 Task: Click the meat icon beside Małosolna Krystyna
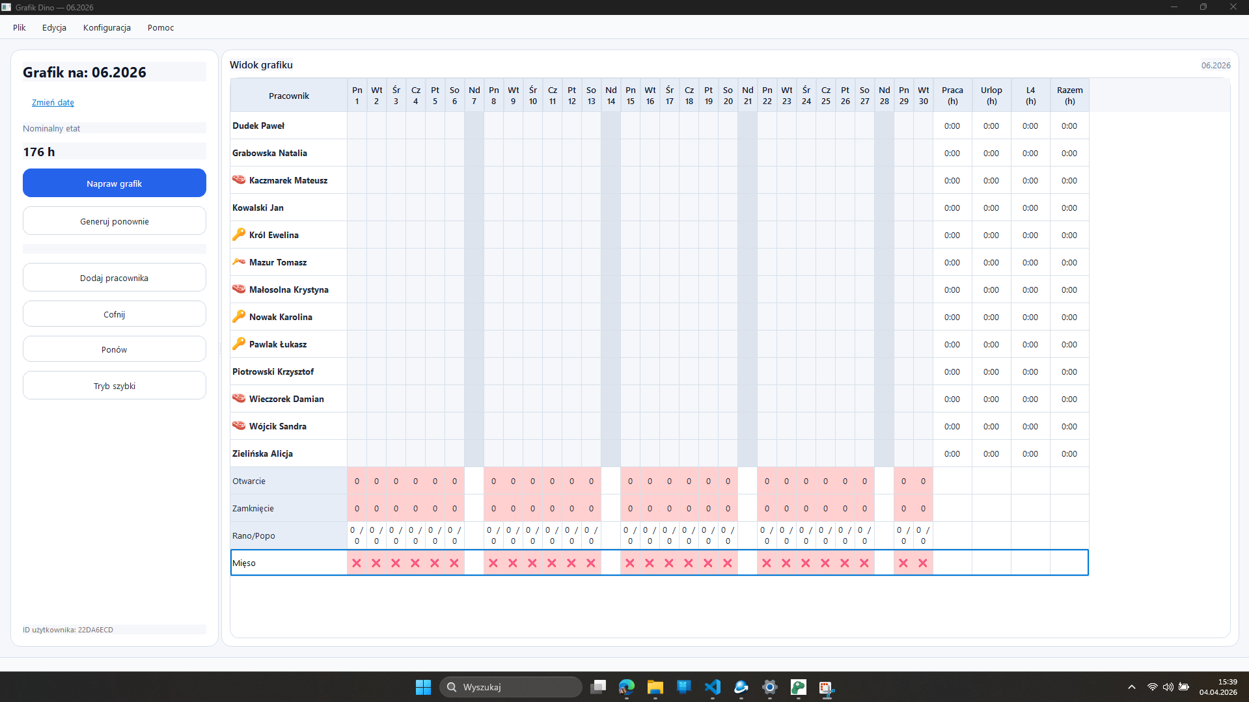239,289
